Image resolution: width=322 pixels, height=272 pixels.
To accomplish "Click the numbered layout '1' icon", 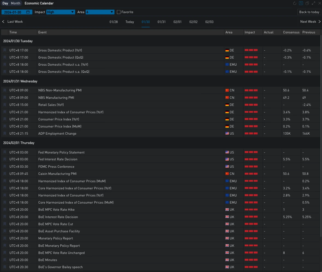I will coord(301,3).
